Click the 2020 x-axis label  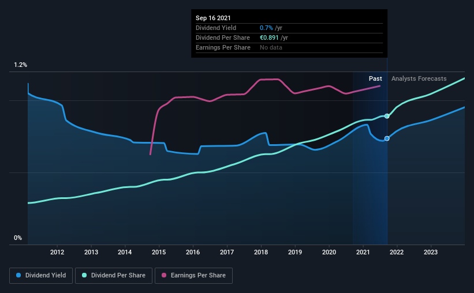click(329, 252)
